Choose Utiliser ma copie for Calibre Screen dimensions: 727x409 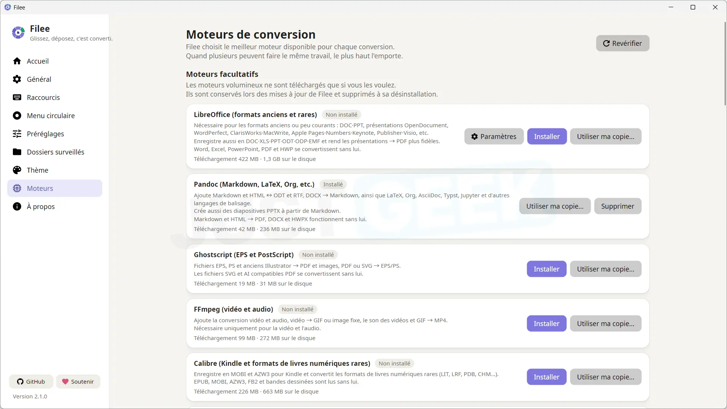(605, 377)
